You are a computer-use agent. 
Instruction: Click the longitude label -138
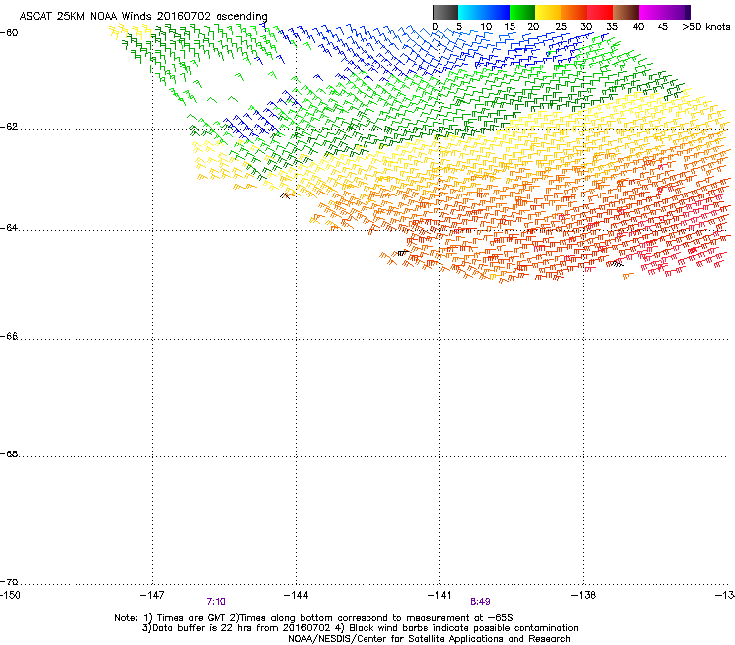click(584, 595)
